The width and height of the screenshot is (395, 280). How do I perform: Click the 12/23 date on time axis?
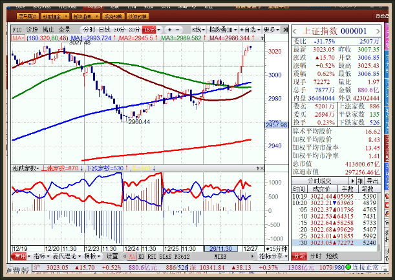click(x=92, y=249)
